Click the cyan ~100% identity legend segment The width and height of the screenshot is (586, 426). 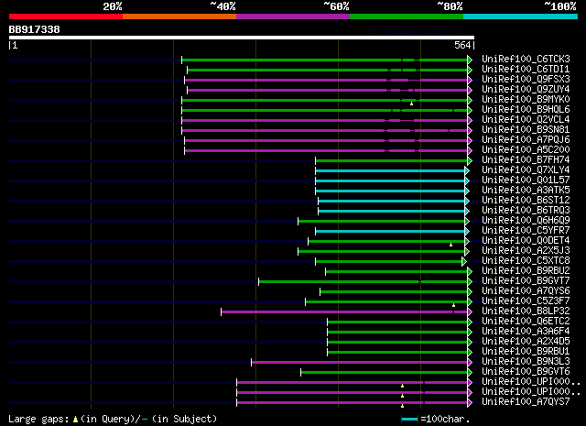[x=521, y=16]
